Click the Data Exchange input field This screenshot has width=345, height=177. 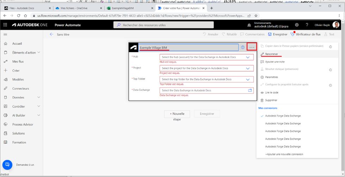(207, 90)
